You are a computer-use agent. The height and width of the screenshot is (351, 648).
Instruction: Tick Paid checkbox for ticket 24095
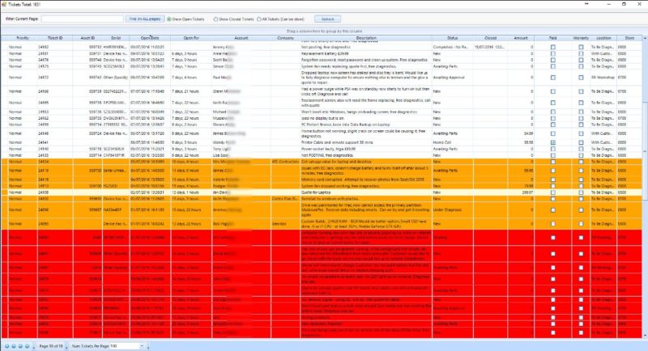553,223
